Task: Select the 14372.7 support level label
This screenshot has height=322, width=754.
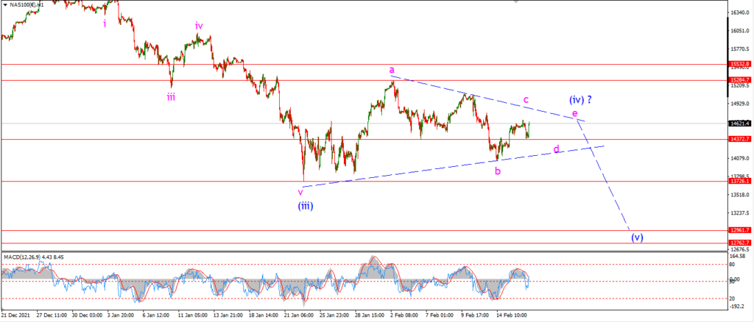Action: pyautogui.click(x=739, y=139)
